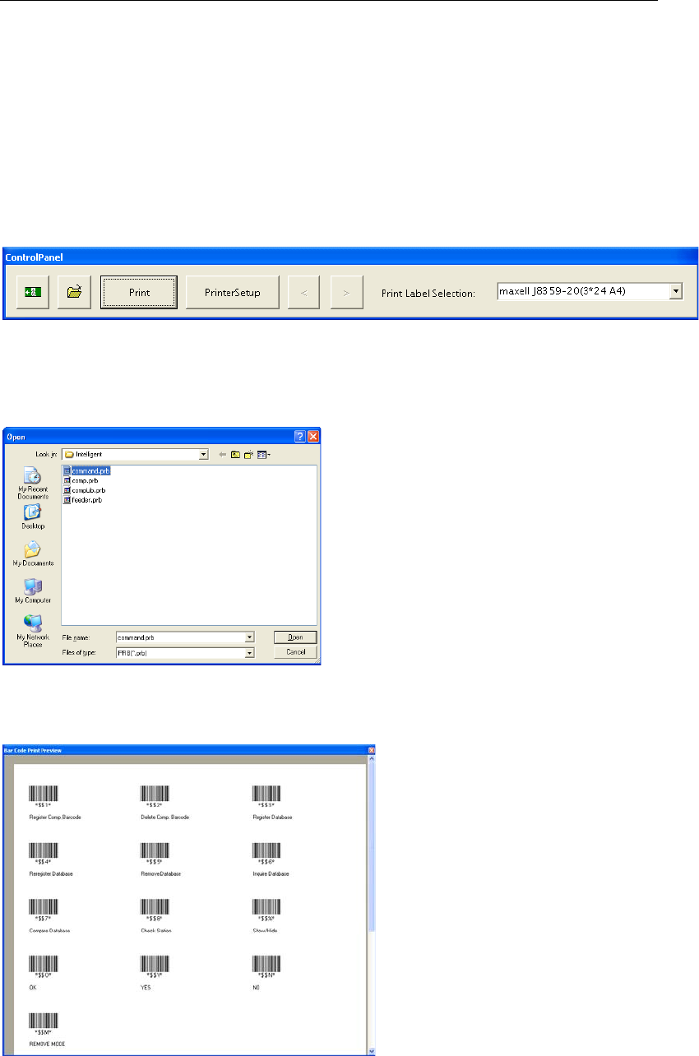Click the Check Station barcode

[x=155, y=907]
